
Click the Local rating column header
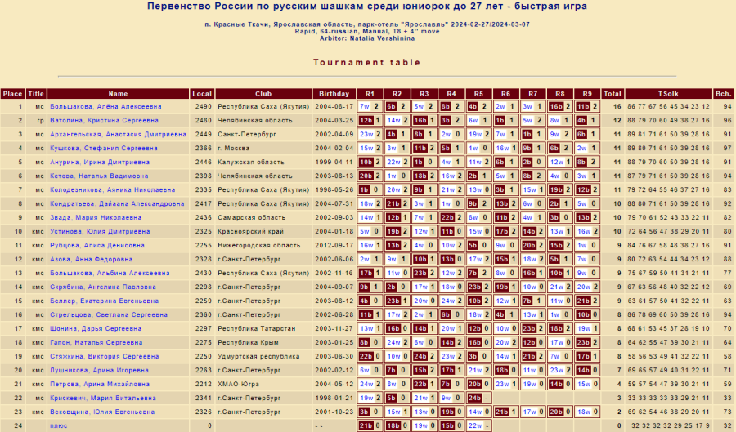203,93
